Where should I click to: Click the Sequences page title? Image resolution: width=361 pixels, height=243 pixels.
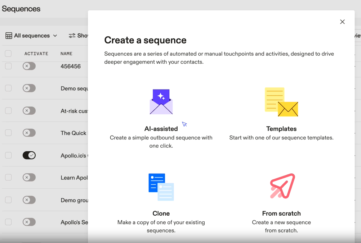point(21,9)
